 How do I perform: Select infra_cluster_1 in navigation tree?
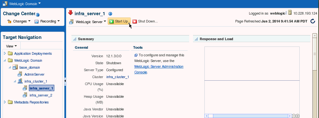click(x=36, y=81)
